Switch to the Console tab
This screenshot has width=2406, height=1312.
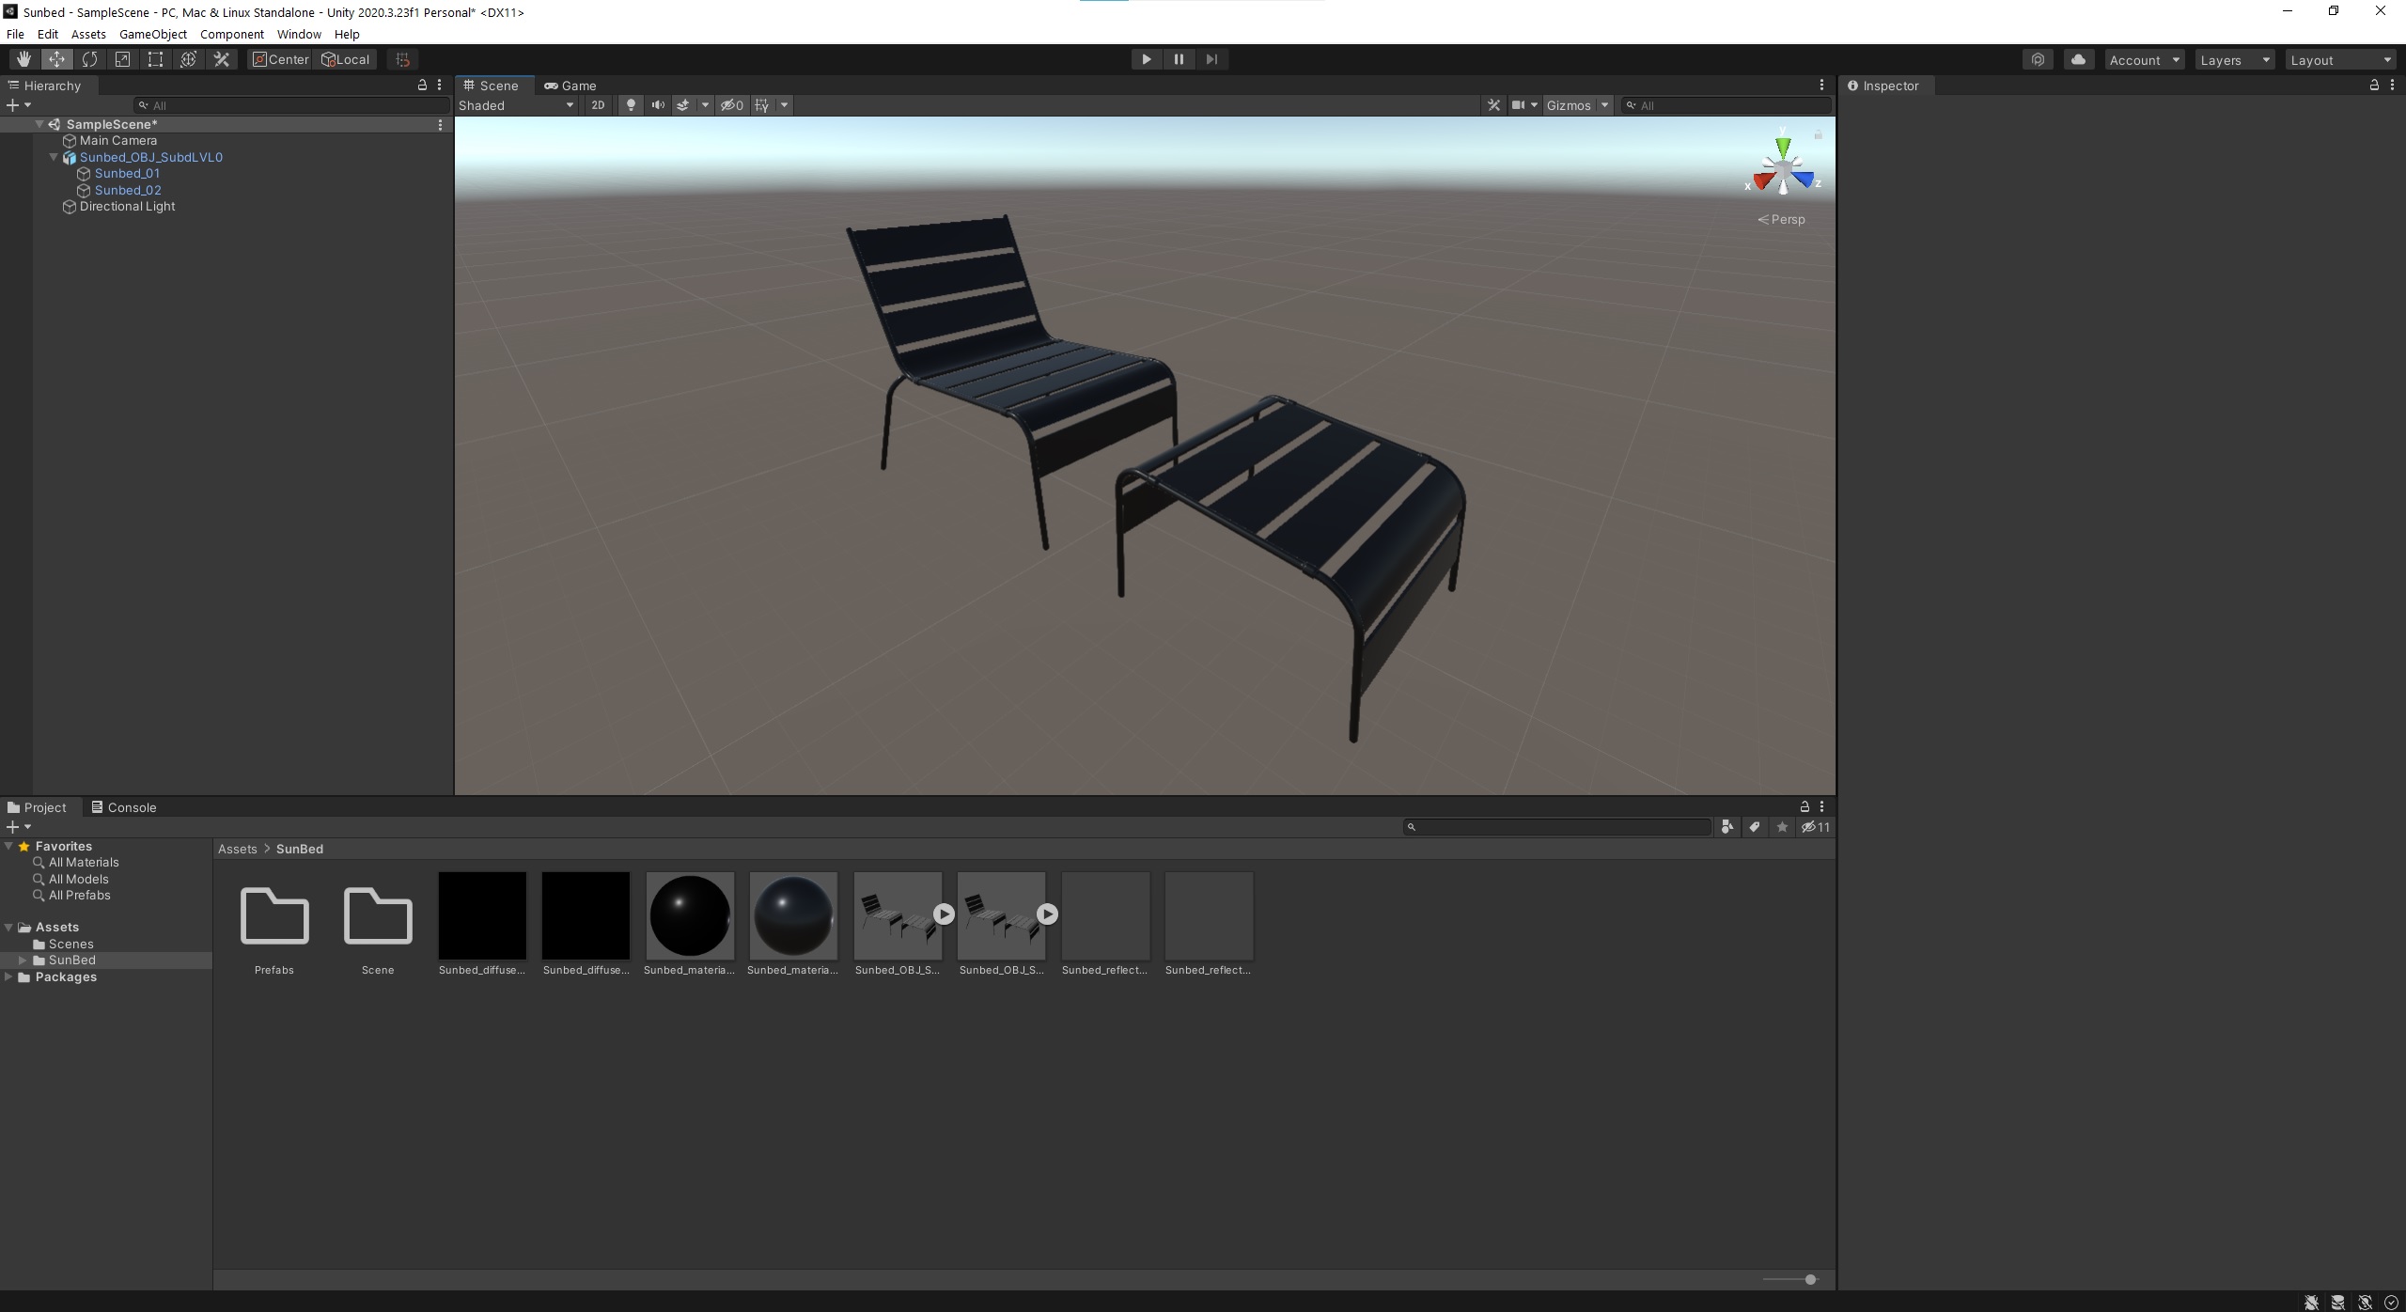(123, 807)
